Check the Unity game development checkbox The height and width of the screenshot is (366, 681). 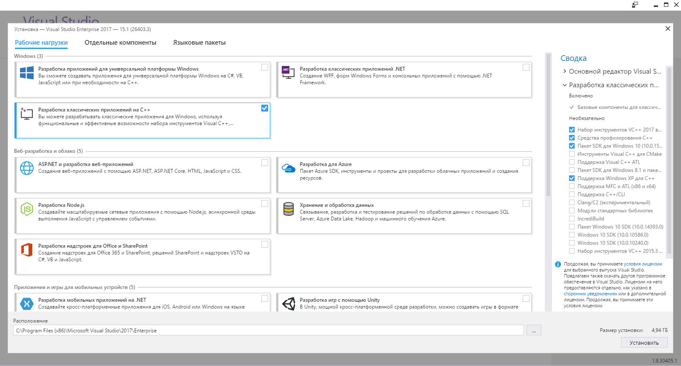coord(526,298)
